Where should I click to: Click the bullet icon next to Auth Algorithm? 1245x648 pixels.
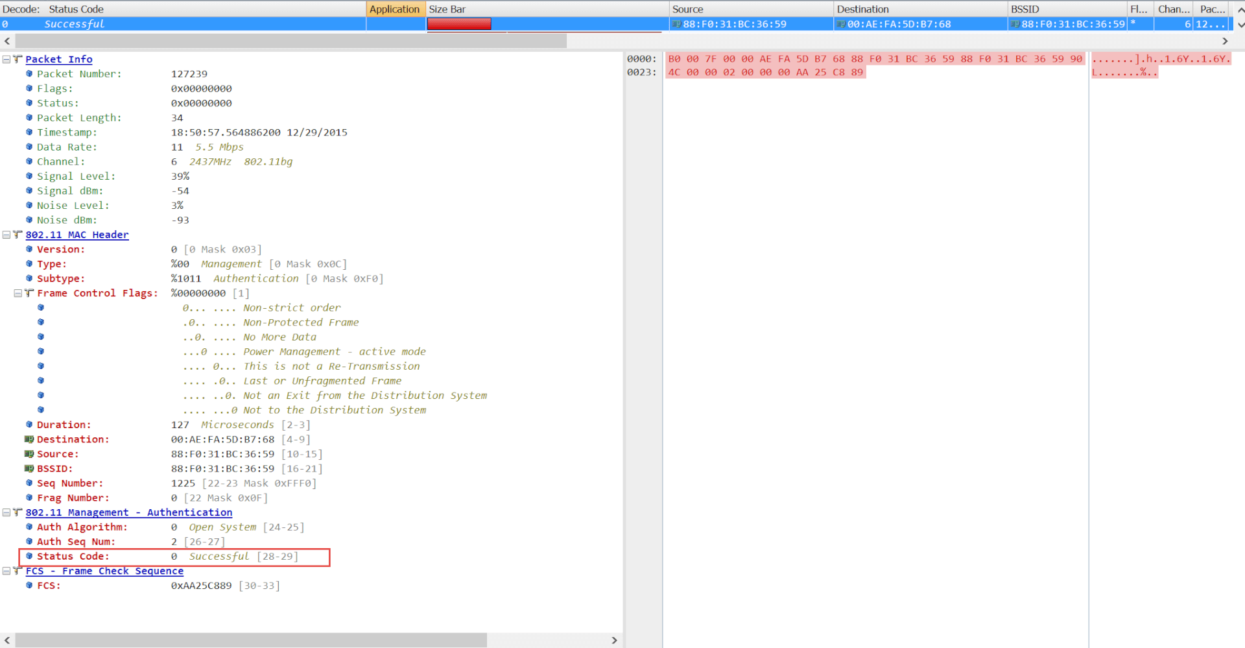coord(29,527)
